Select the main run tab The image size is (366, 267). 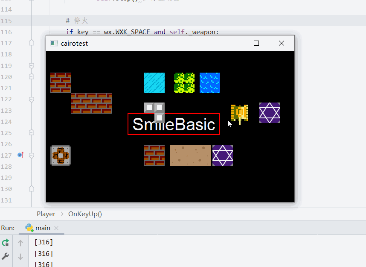click(41, 228)
